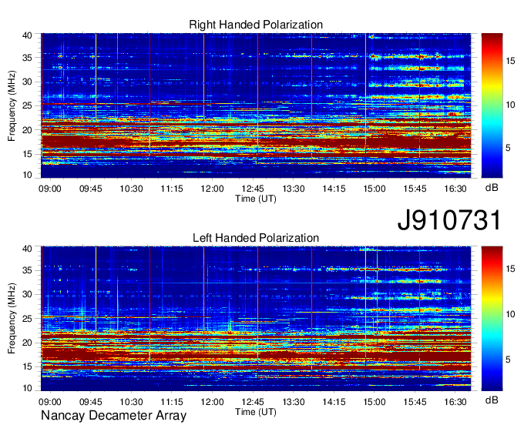Click Time (UT) under the Right Handed plot
The width and height of the screenshot is (524, 425).
click(256, 199)
